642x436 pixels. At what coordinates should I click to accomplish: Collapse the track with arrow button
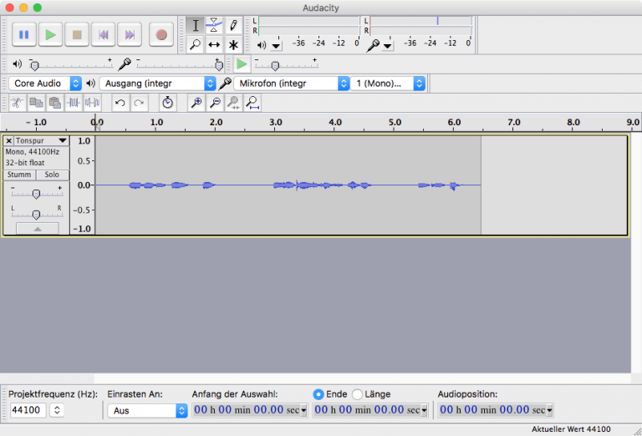click(38, 229)
